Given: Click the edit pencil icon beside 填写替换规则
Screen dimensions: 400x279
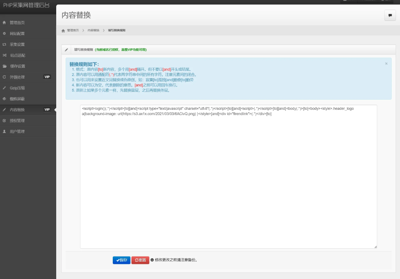Looking at the screenshot, I should (66, 49).
